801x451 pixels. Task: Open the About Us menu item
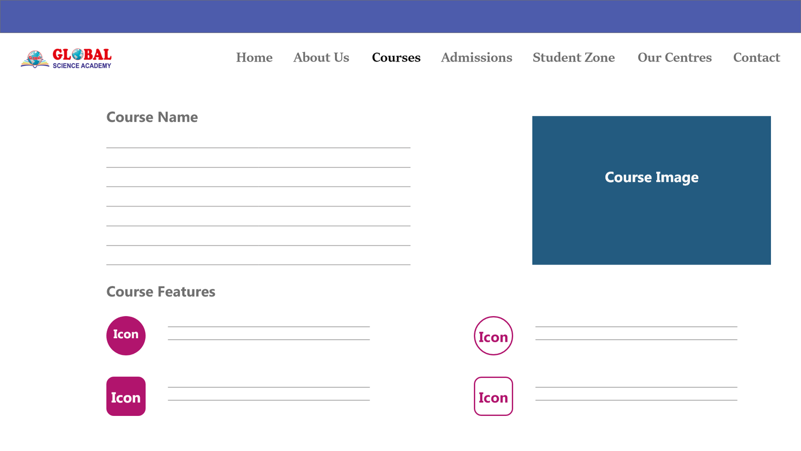(x=321, y=58)
